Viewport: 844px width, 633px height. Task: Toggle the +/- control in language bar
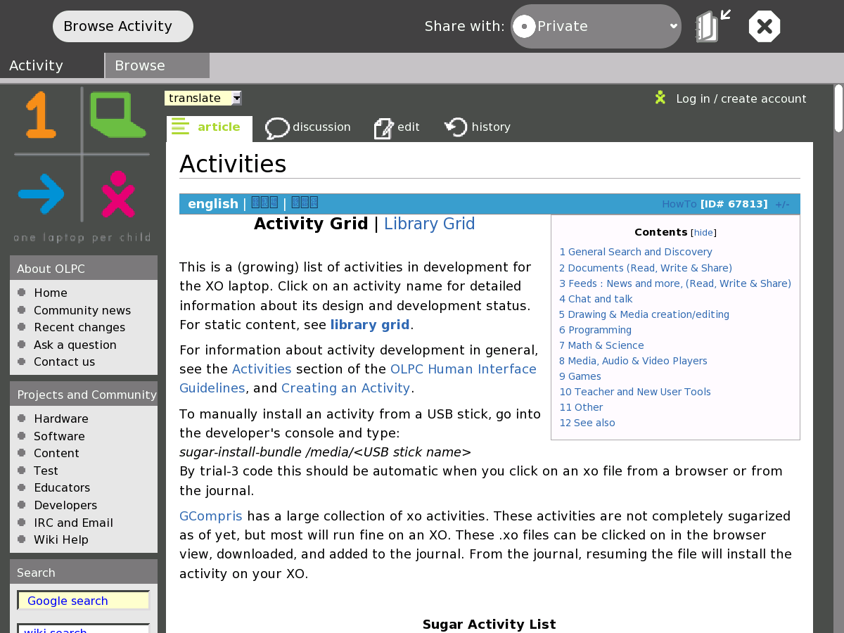point(782,205)
